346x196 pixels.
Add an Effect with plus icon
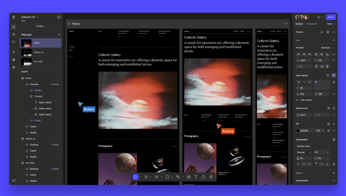[x=334, y=173]
